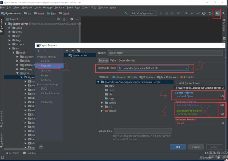Click Git update project arrow icon
This screenshot has width=228, height=161.
(x=192, y=13)
